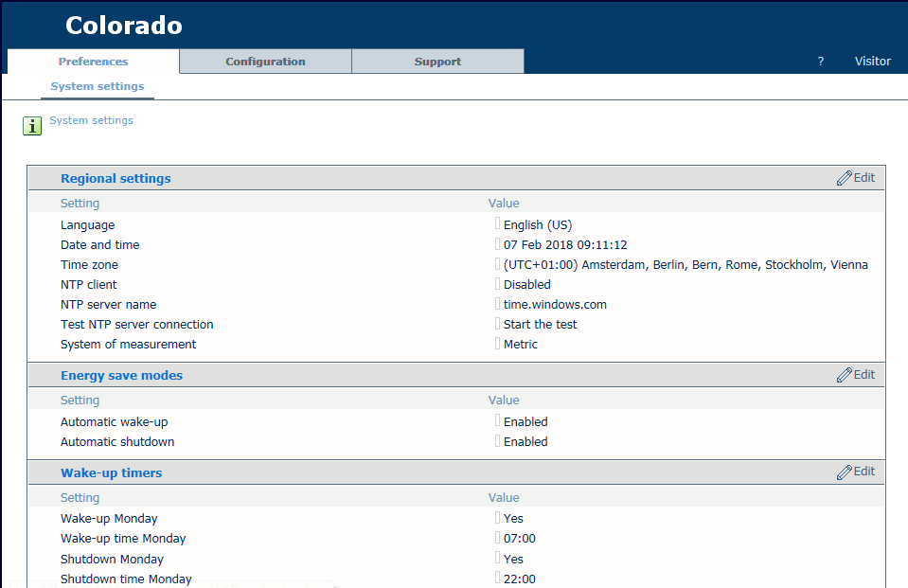The height and width of the screenshot is (588, 908).
Task: Open the help question mark
Action: [x=821, y=62]
